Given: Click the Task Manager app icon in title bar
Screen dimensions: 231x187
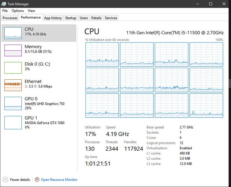Looking at the screenshot, I should click(x=4, y=4).
